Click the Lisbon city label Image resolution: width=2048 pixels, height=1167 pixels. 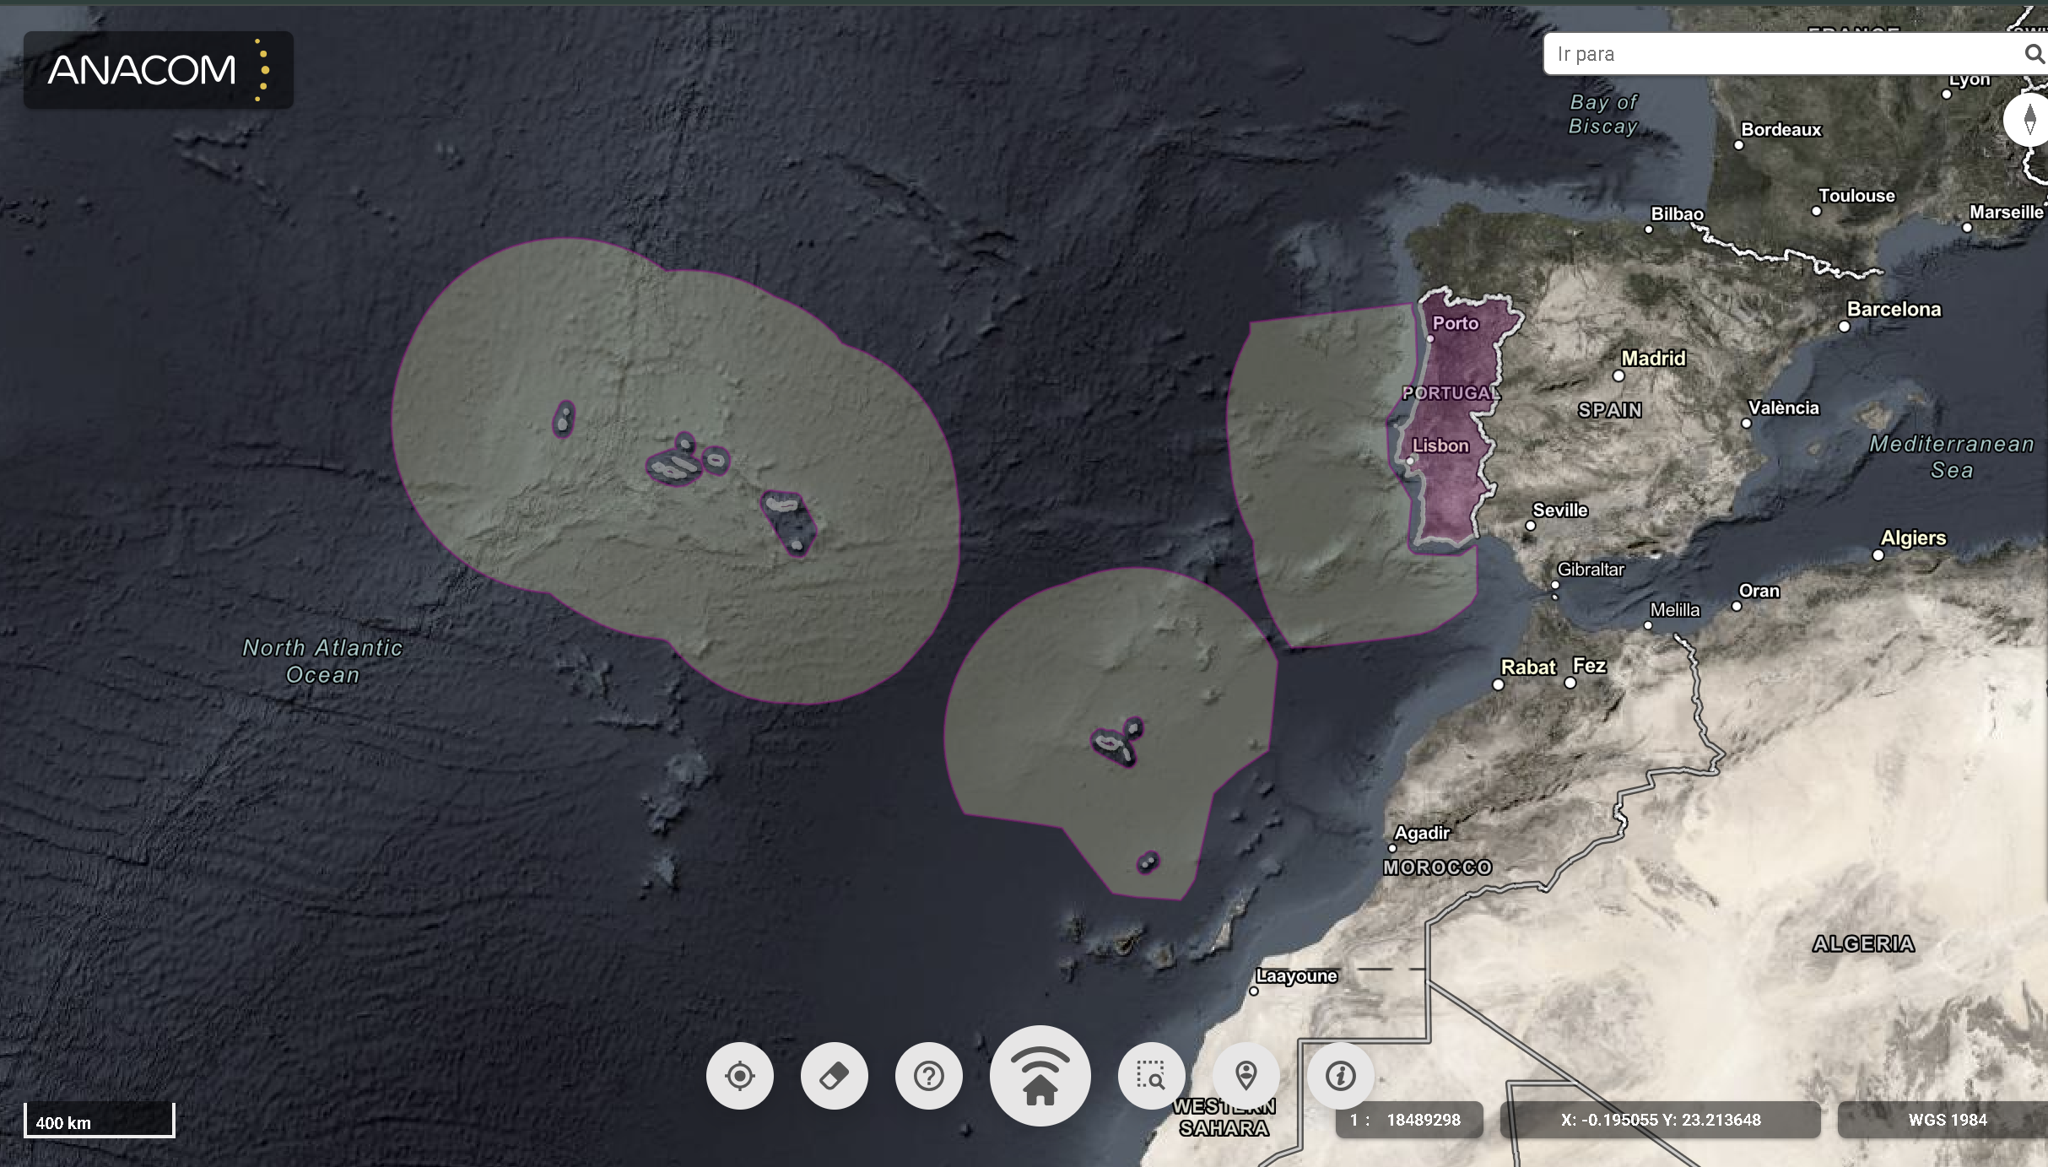pos(1440,446)
